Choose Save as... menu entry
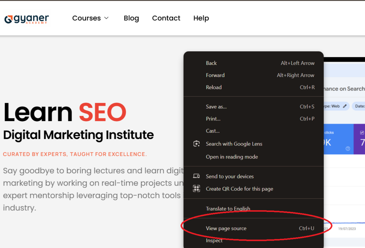The height and width of the screenshot is (248, 365). click(216, 107)
